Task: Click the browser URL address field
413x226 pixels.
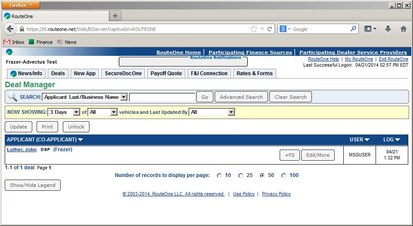Action: [x=137, y=29]
